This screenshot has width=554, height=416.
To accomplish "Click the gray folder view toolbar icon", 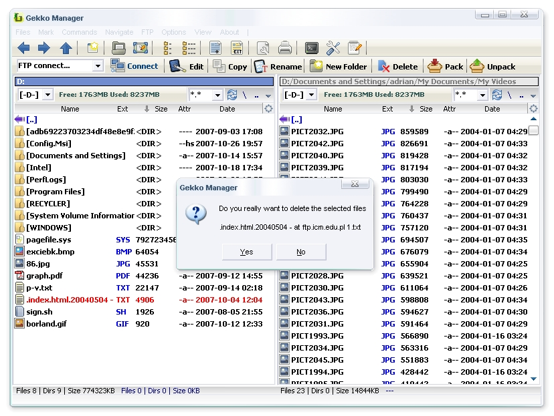I will [118, 48].
